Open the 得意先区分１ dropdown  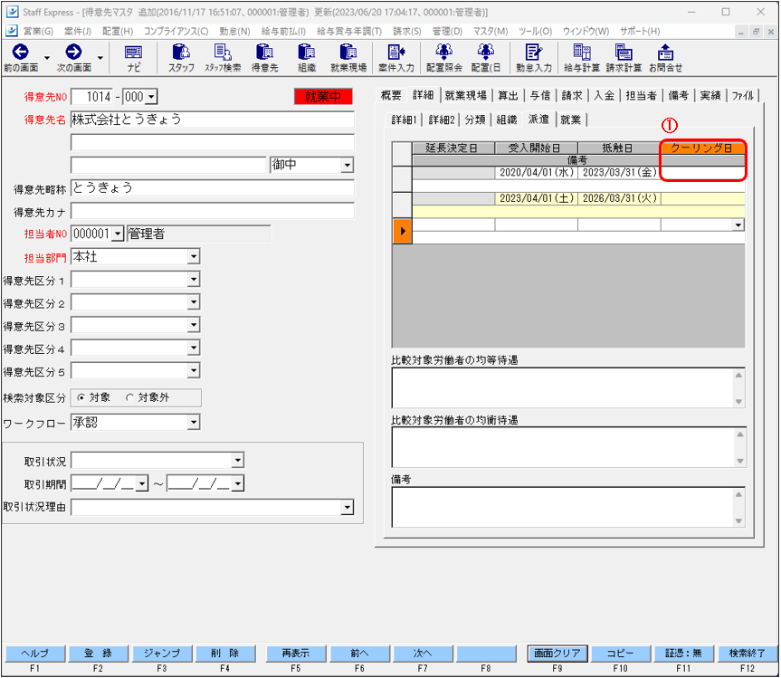pos(194,280)
